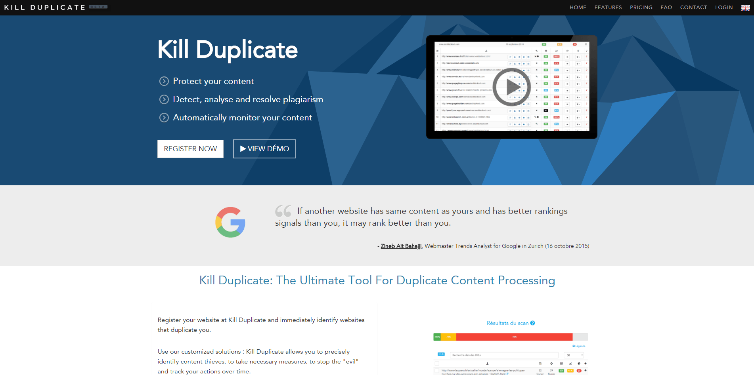
Task: Click the Kill Duplicate logo in header
Action: tap(45, 8)
